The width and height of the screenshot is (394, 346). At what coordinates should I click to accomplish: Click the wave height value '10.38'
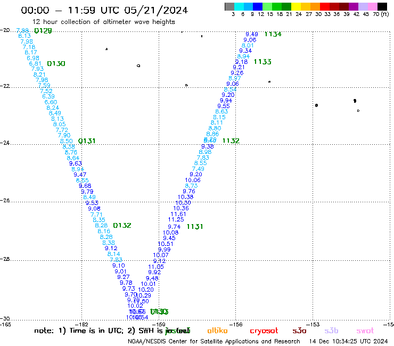(185, 197)
